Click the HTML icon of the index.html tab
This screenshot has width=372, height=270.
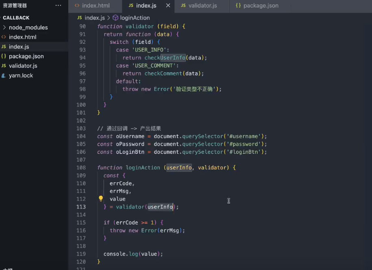77,5
